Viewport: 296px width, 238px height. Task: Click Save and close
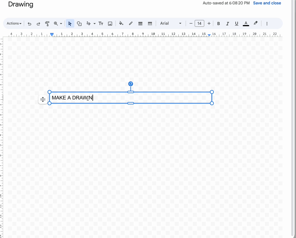point(267,3)
